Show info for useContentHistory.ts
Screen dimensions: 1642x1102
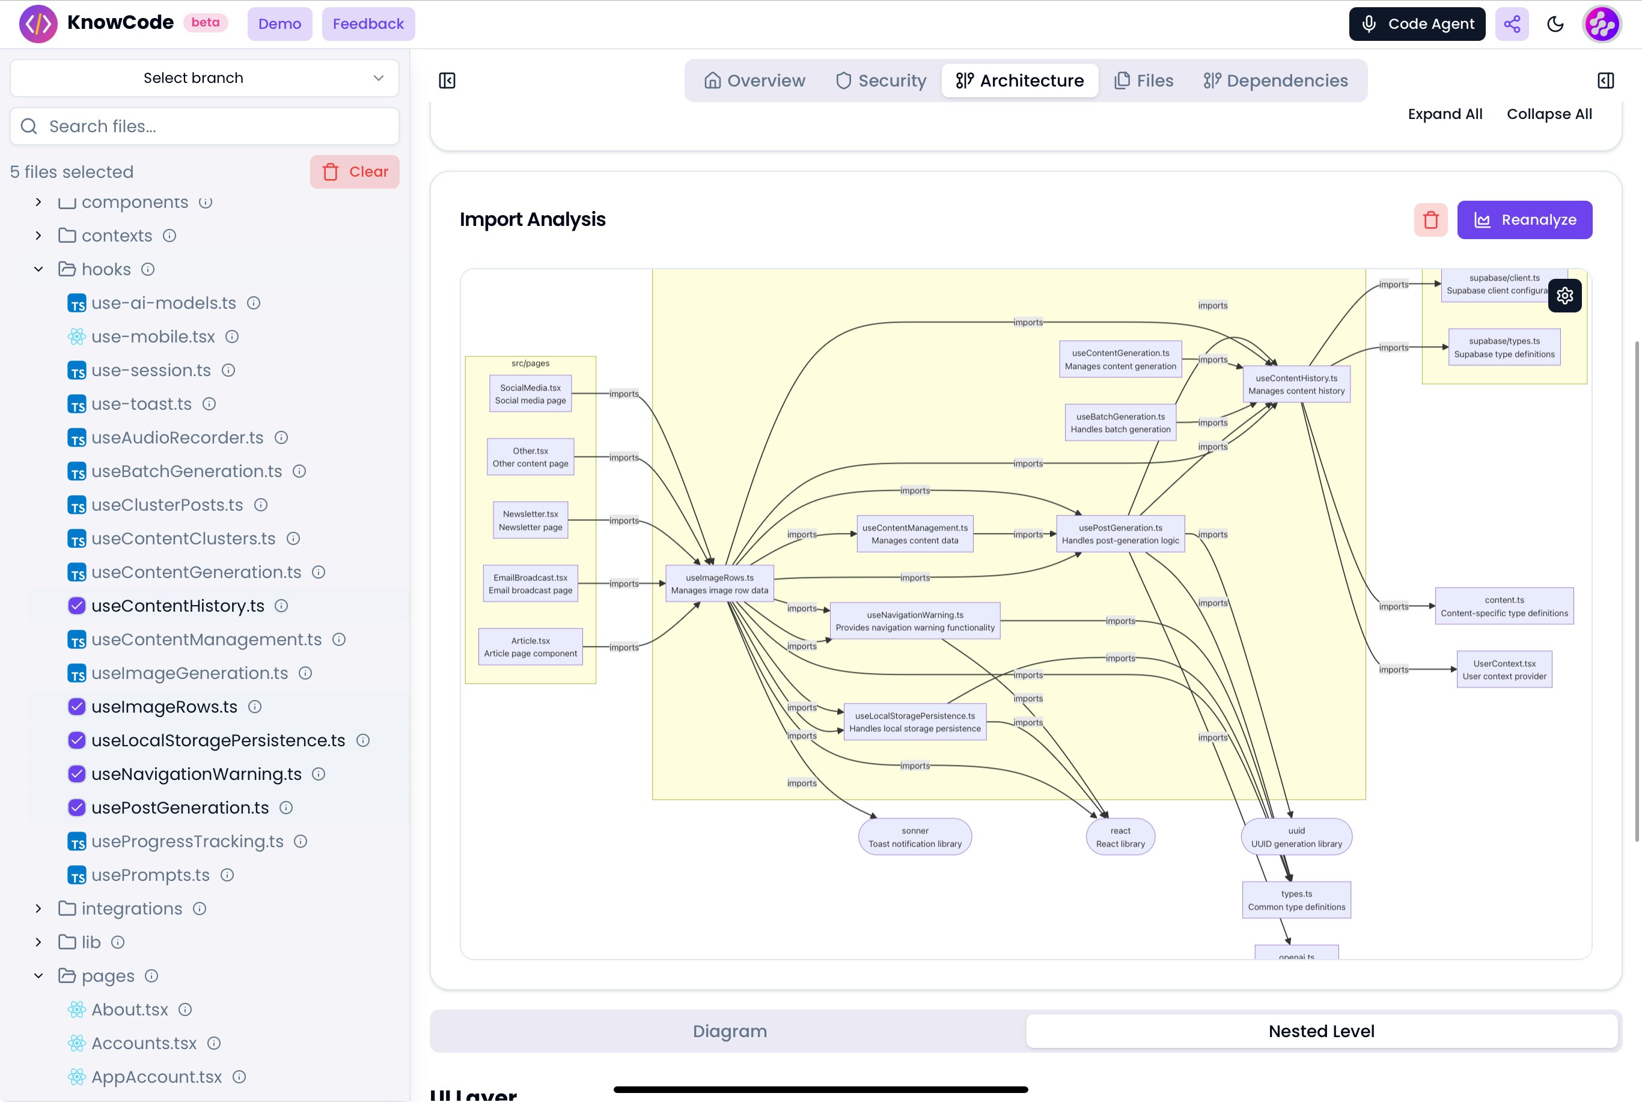tap(281, 606)
